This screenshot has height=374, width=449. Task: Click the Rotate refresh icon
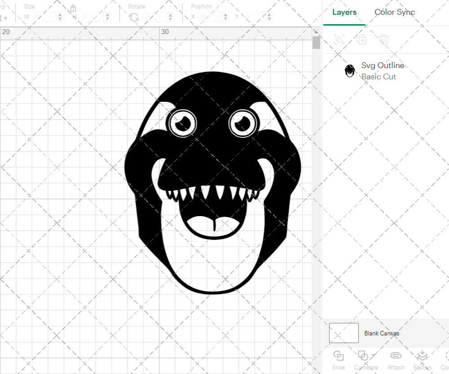coord(133,17)
